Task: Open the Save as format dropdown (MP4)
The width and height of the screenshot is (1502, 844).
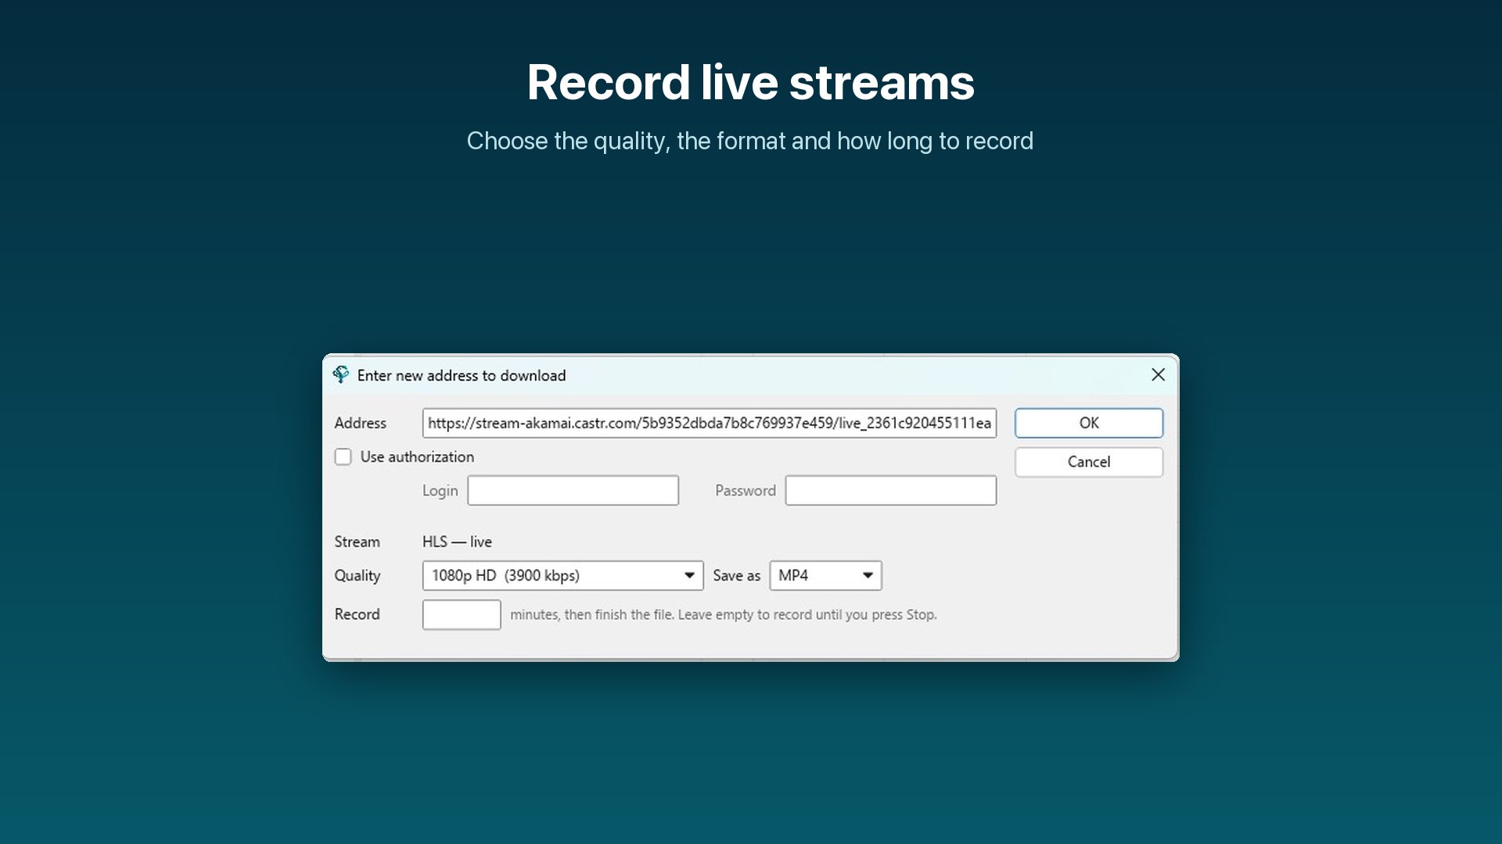Action: coord(825,576)
